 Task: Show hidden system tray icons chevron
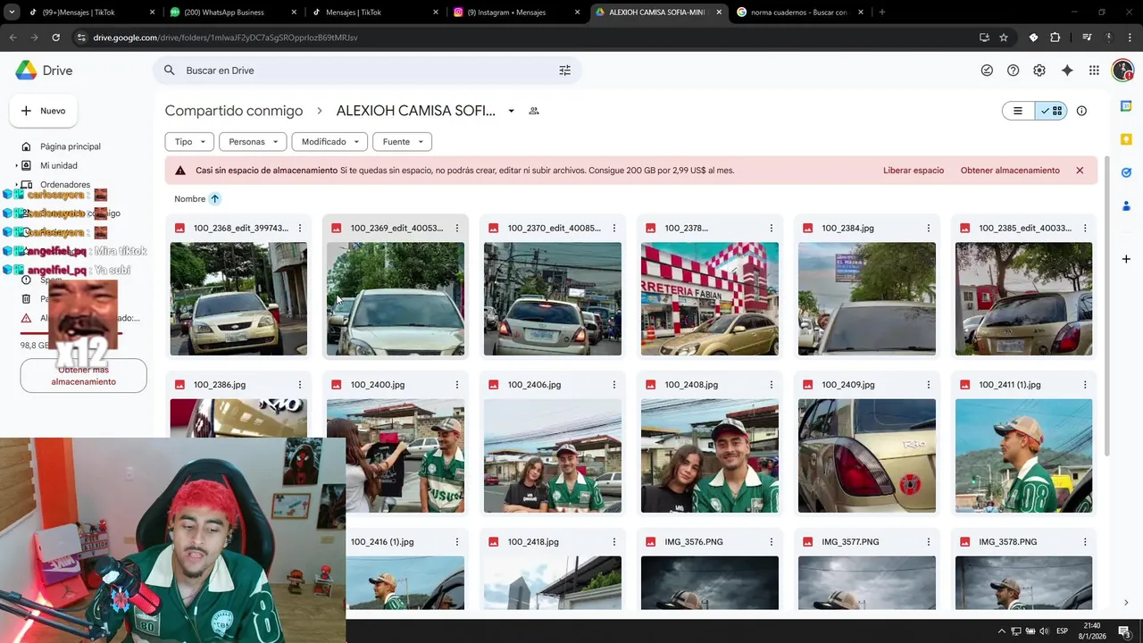click(x=1001, y=631)
